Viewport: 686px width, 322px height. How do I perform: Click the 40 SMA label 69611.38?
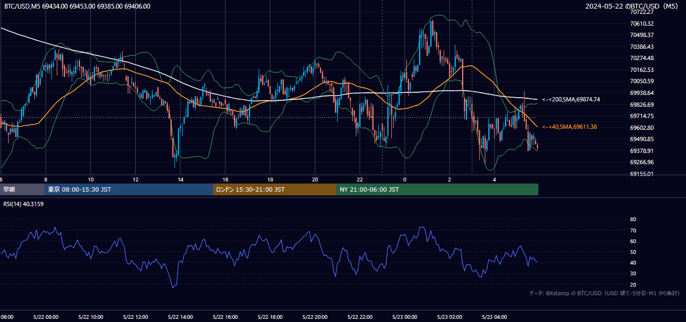pyautogui.click(x=570, y=127)
